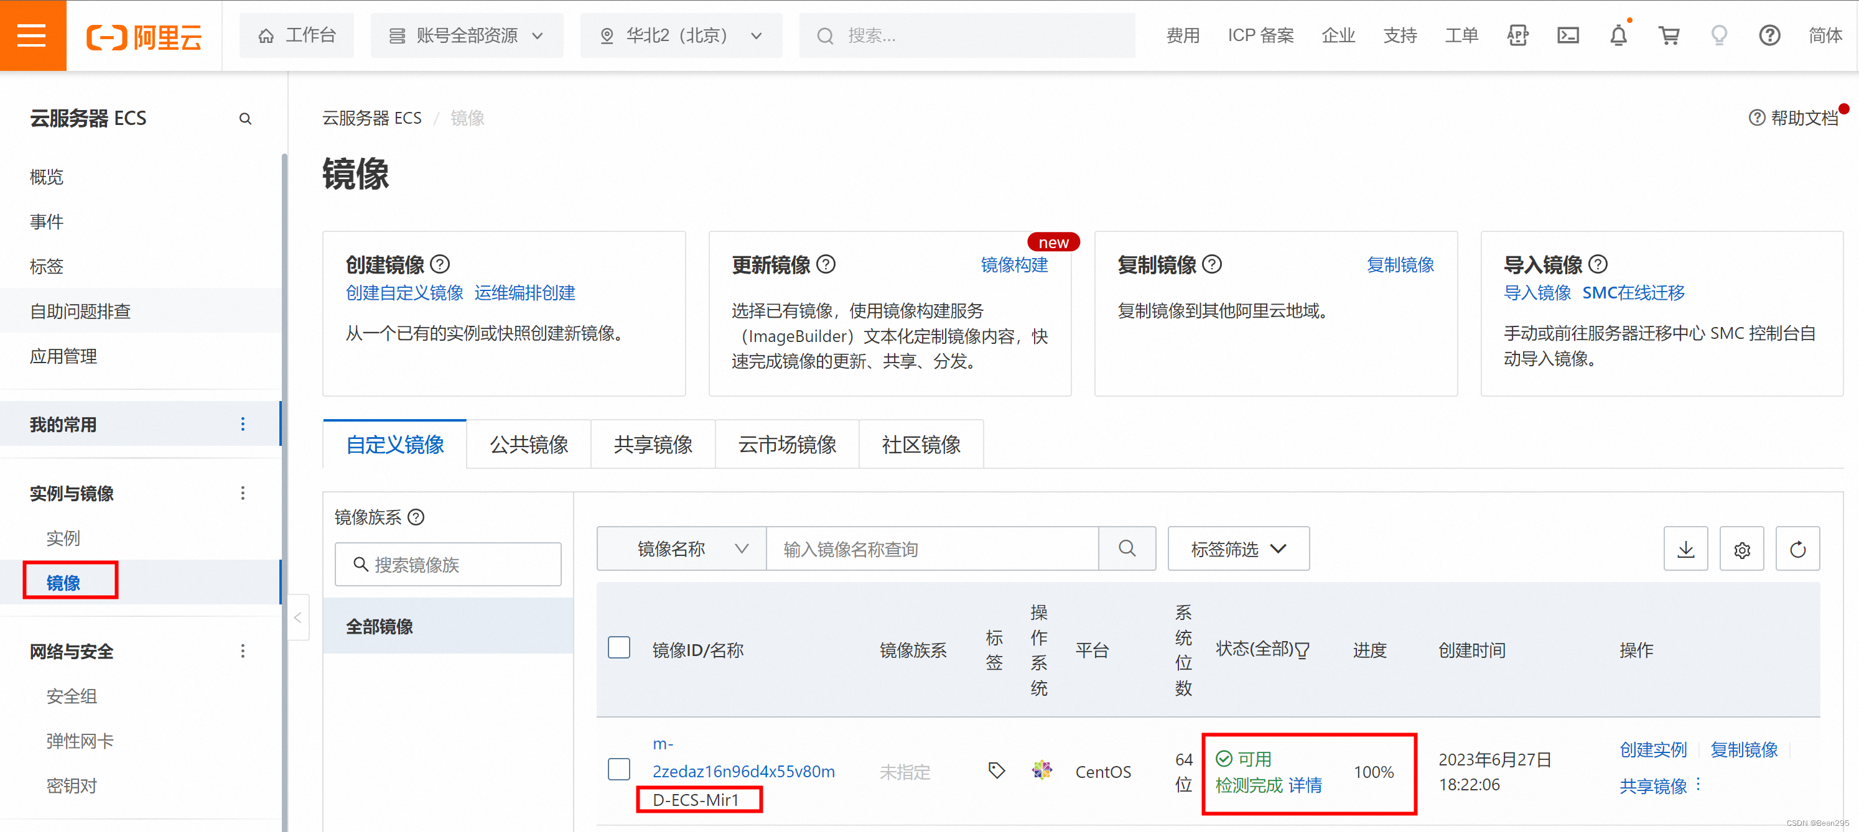
Task: Open the shopping cart icon
Action: (x=1669, y=35)
